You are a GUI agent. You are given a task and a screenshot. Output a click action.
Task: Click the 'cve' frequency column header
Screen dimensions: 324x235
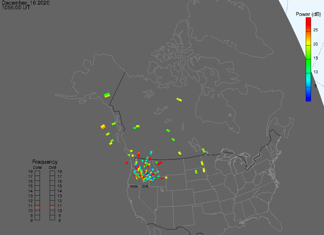coord(52,167)
